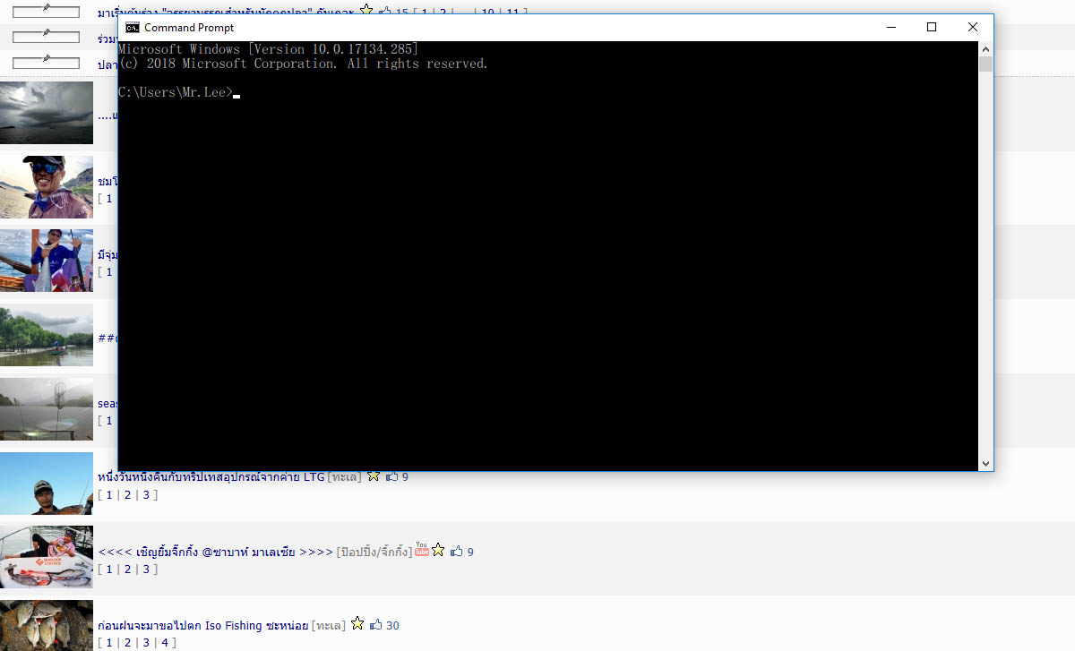Image resolution: width=1075 pixels, height=651 pixels.
Task: Go to page 4 of the Iso Fishing thread
Action: [x=164, y=642]
